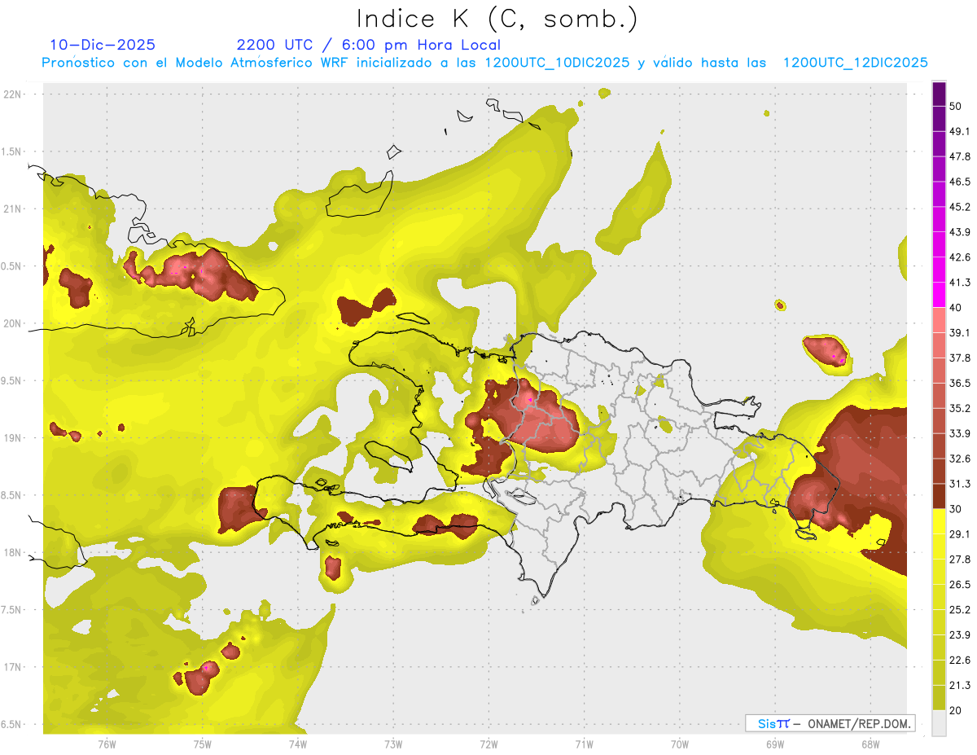Click the "41.3" colorbar label
The image size is (977, 755).
(960, 283)
